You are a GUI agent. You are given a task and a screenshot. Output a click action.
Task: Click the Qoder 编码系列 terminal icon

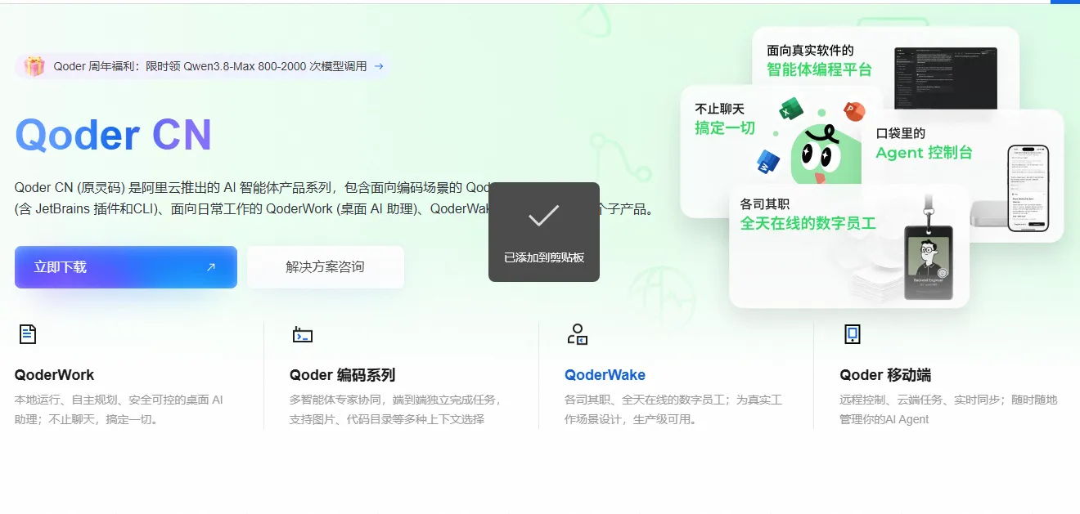[x=303, y=334]
